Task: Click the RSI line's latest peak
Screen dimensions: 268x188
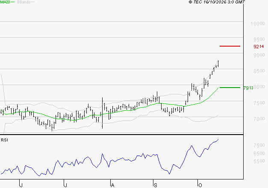Action: [218, 140]
